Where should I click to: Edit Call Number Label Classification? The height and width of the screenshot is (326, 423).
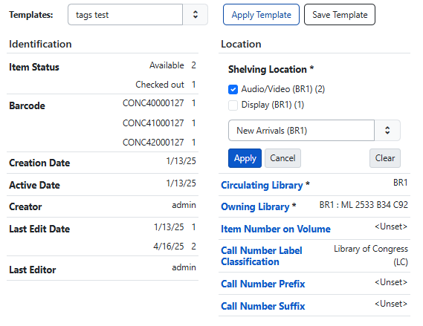coord(262,256)
